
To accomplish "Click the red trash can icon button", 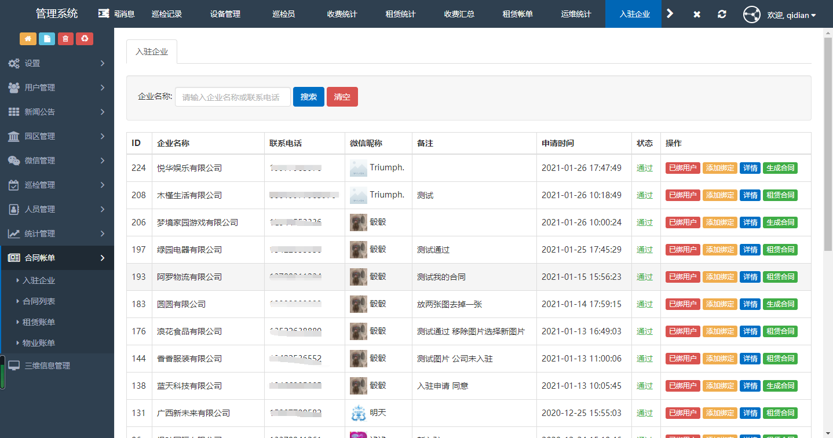I will [x=65, y=39].
